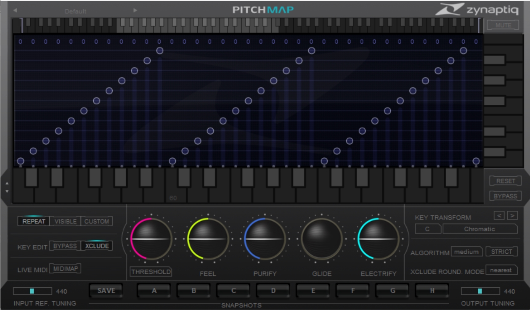Click the FEEL knob
Screen dimensions: 530x310
pyautogui.click(x=208, y=239)
